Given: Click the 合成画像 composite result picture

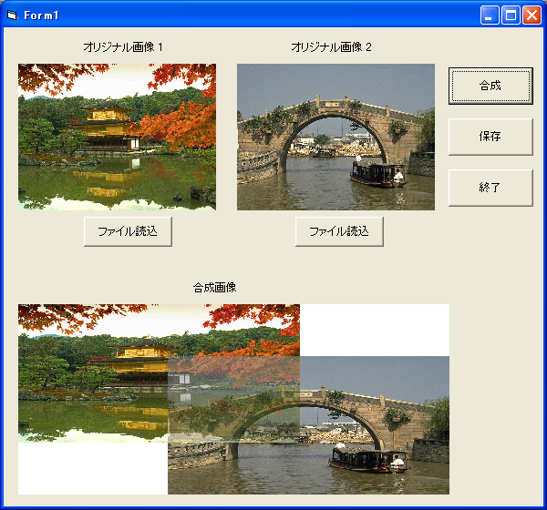Looking at the screenshot, I should point(233,399).
